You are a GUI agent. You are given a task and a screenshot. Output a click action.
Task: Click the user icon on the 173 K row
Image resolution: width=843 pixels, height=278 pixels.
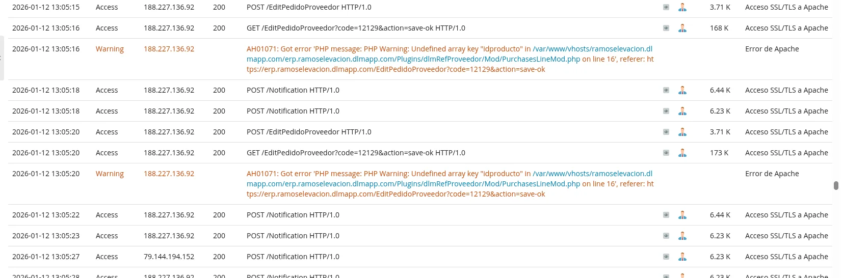click(682, 153)
